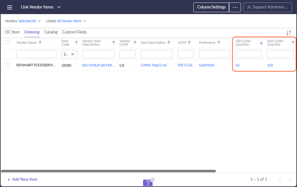Sort by Vendor Name arrow
The height and width of the screenshot is (187, 297).
40,43
